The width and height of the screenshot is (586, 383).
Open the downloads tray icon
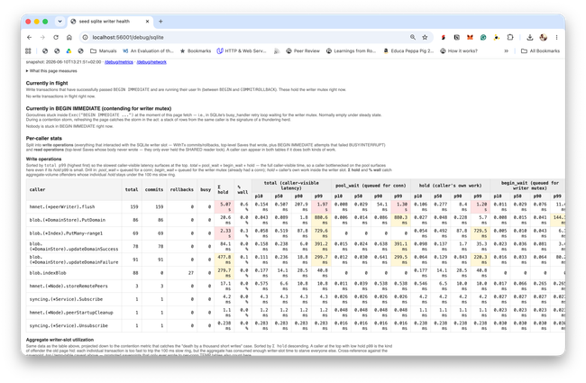pyautogui.click(x=530, y=37)
